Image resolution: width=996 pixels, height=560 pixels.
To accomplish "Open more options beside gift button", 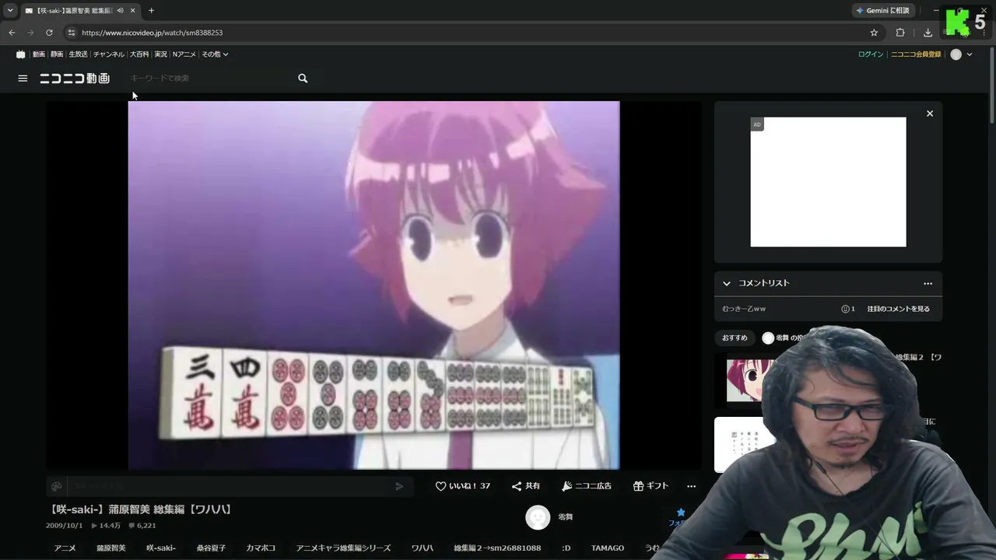I will (x=691, y=486).
